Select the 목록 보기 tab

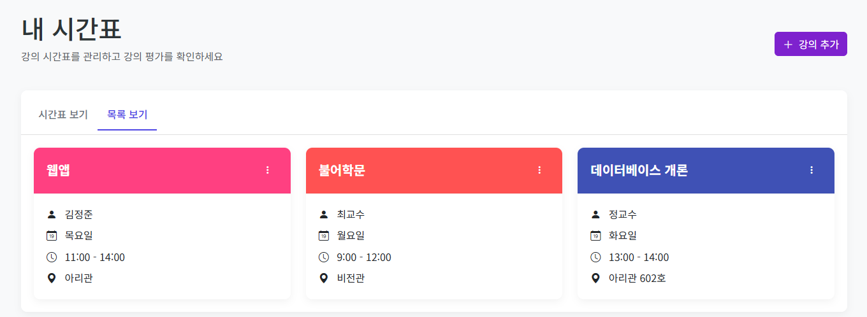(127, 115)
